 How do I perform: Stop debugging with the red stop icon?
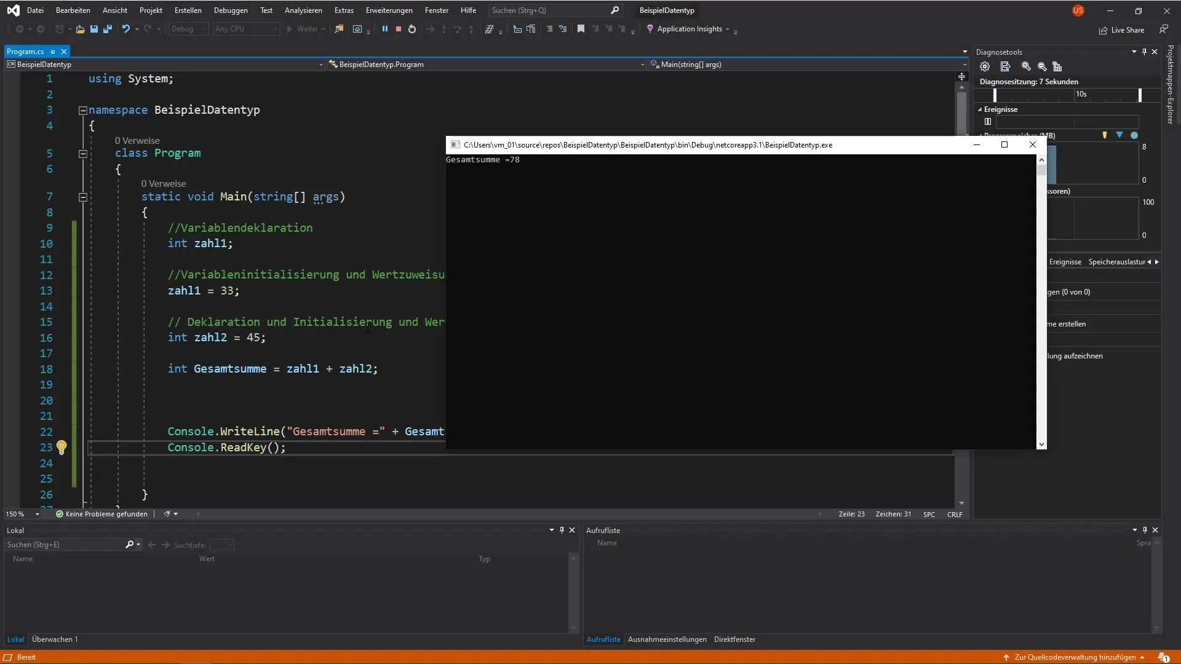tap(399, 29)
